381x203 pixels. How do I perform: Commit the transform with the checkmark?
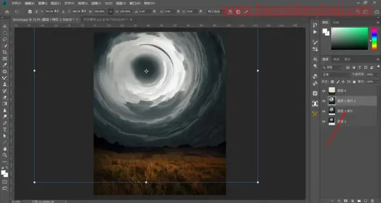pyautogui.click(x=246, y=11)
